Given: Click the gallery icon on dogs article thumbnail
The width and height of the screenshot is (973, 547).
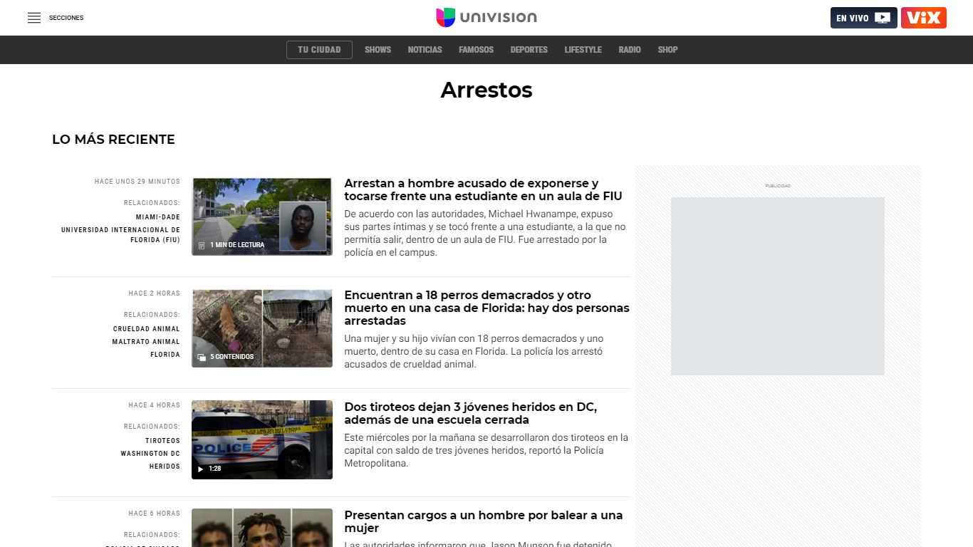Looking at the screenshot, I should 202,357.
